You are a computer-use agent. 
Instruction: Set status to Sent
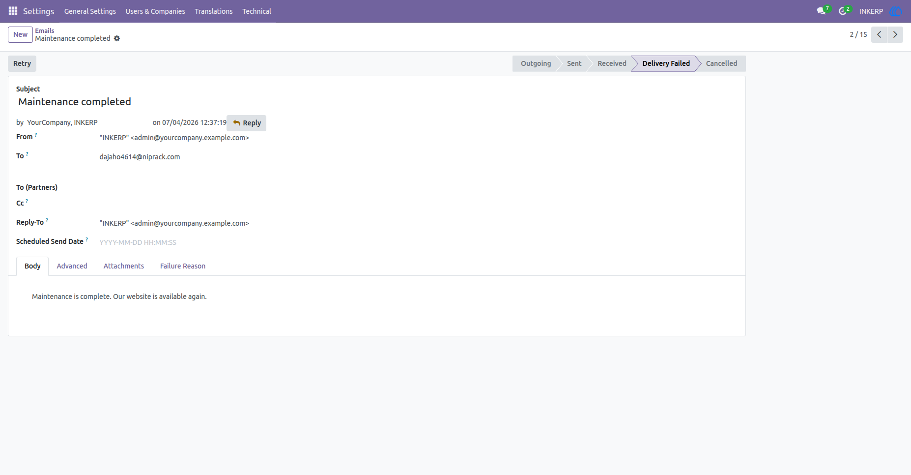click(574, 63)
